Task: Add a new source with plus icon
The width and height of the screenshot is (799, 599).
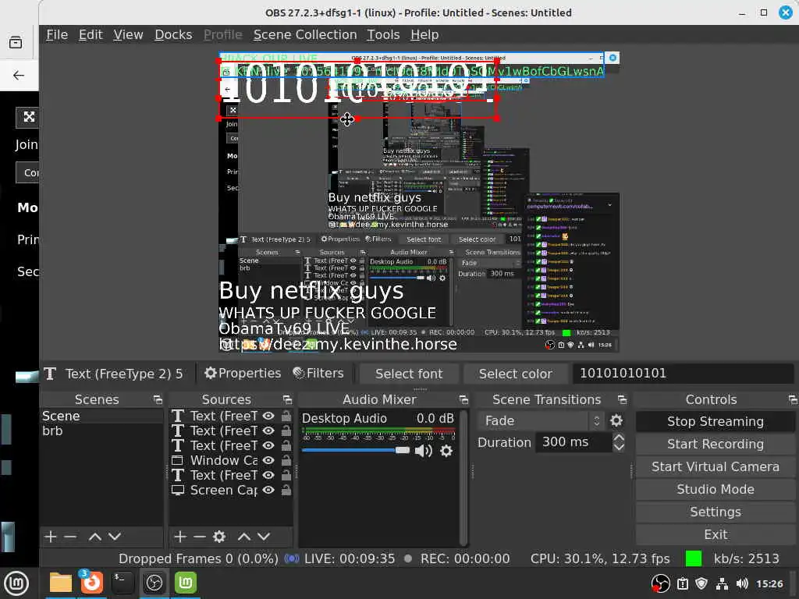Action: (180, 537)
